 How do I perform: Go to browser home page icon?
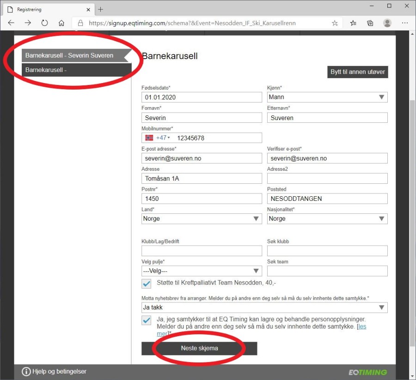coord(61,23)
